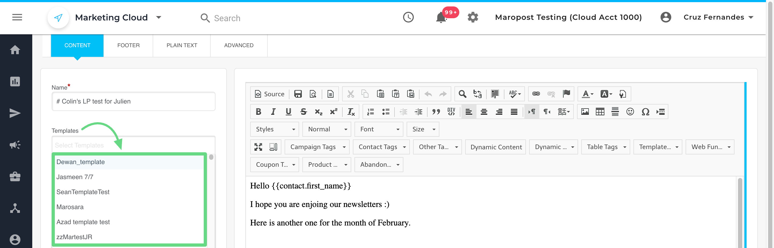Click the Name input field
This screenshot has height=248, width=774.
click(133, 101)
